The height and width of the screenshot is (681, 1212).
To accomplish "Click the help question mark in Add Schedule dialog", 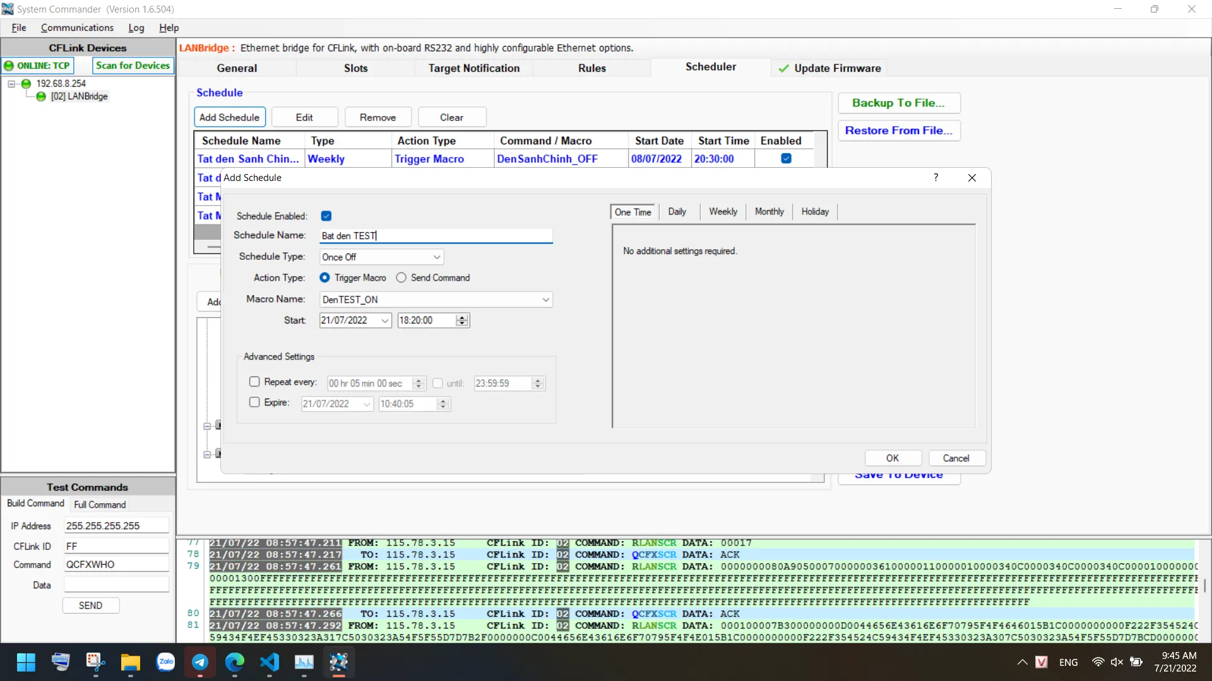I will 936,178.
